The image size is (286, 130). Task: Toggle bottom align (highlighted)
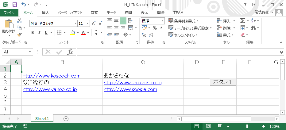click(x=123, y=21)
